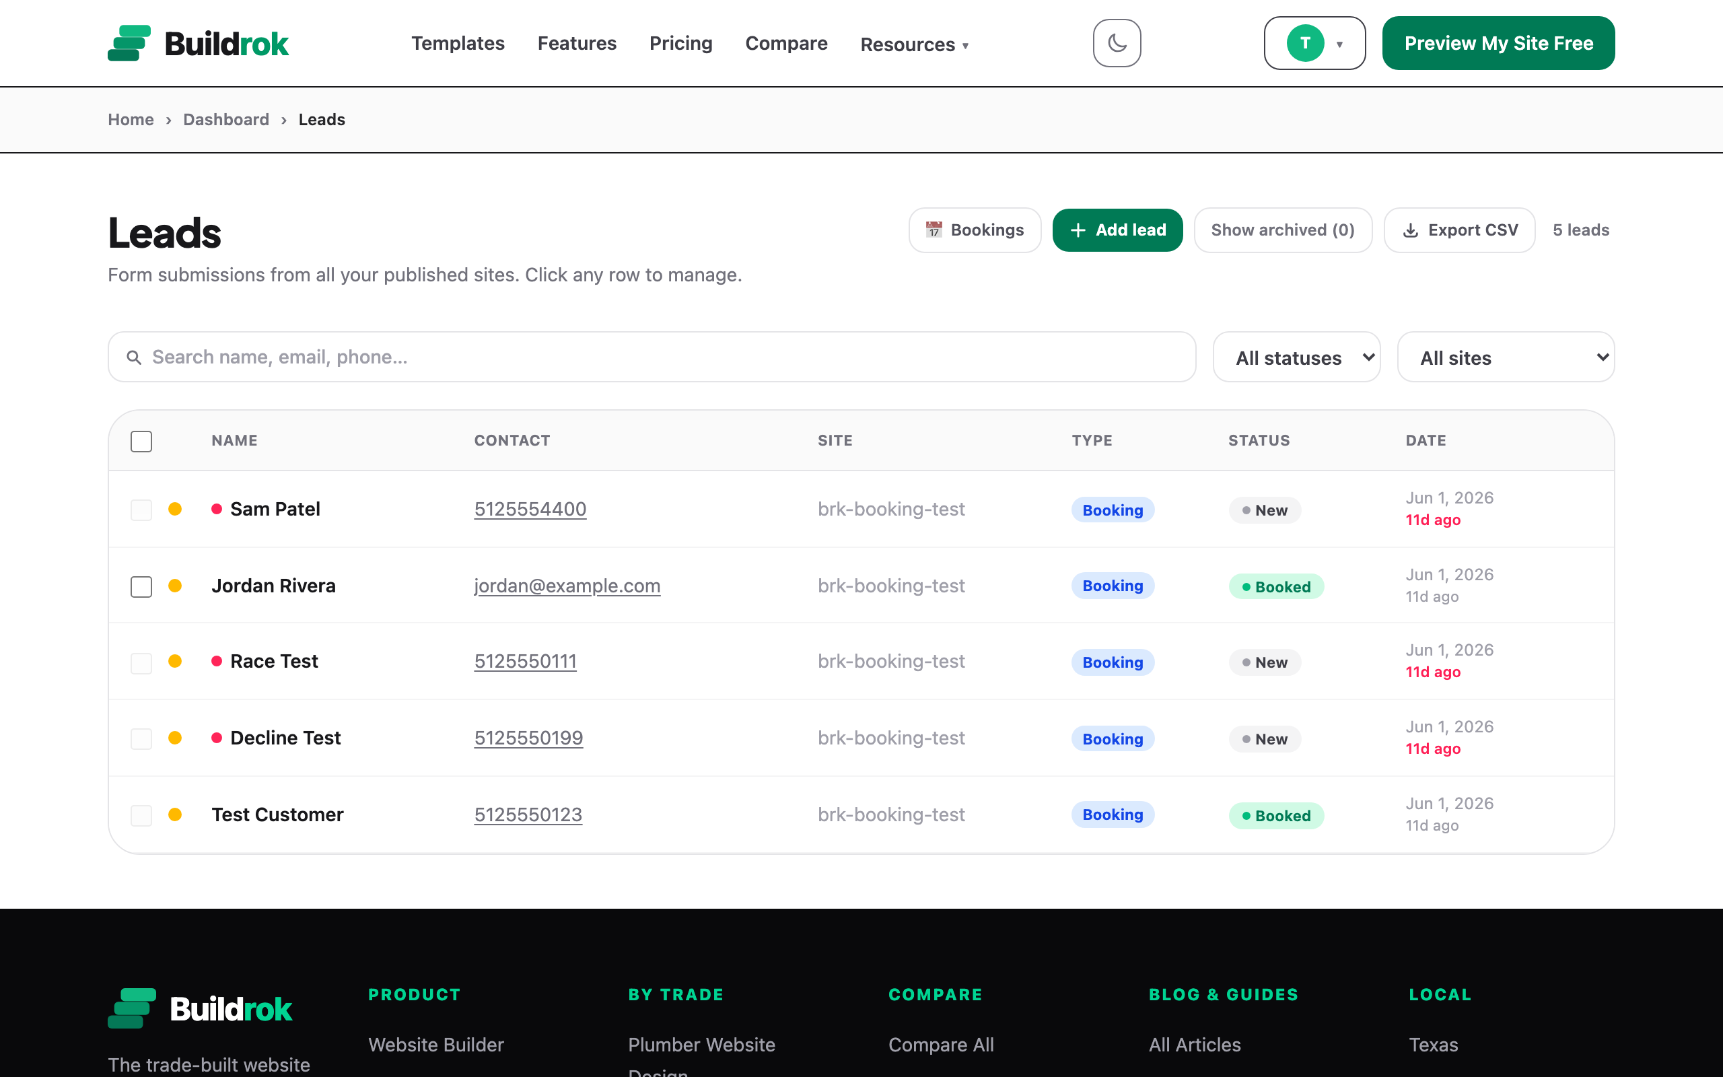Open phone number 5125550123
Screen dimensions: 1723x1077
[528, 814]
